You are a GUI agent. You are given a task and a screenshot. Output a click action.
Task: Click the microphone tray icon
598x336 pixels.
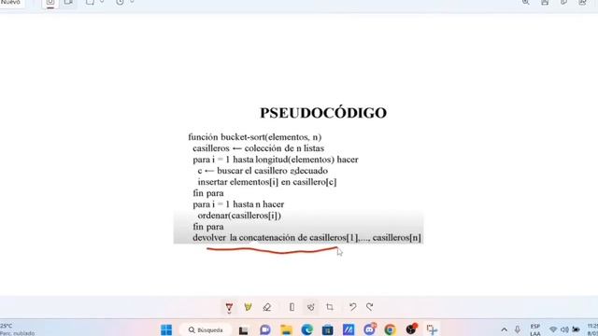pos(517,329)
